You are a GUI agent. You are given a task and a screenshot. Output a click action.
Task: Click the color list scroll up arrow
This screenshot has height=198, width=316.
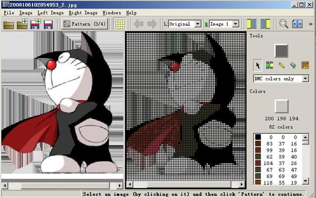pos(306,137)
